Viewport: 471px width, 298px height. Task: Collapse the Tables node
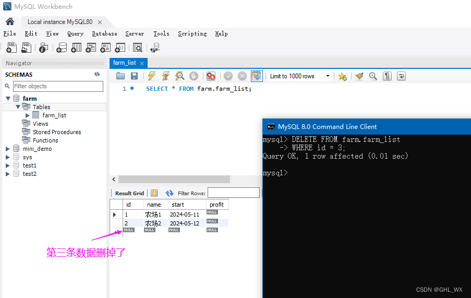18,106
